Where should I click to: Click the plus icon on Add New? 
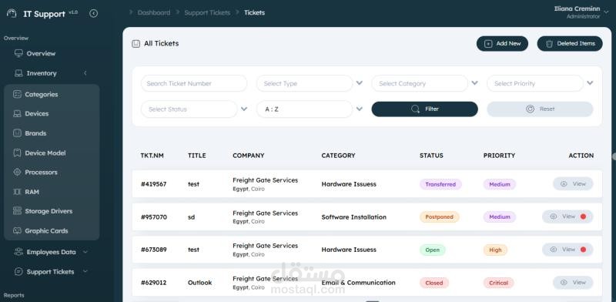(x=488, y=44)
